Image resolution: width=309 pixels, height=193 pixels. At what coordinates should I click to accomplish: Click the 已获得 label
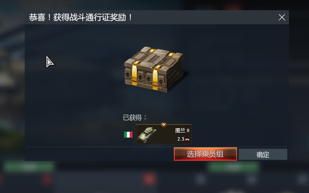tap(135, 118)
